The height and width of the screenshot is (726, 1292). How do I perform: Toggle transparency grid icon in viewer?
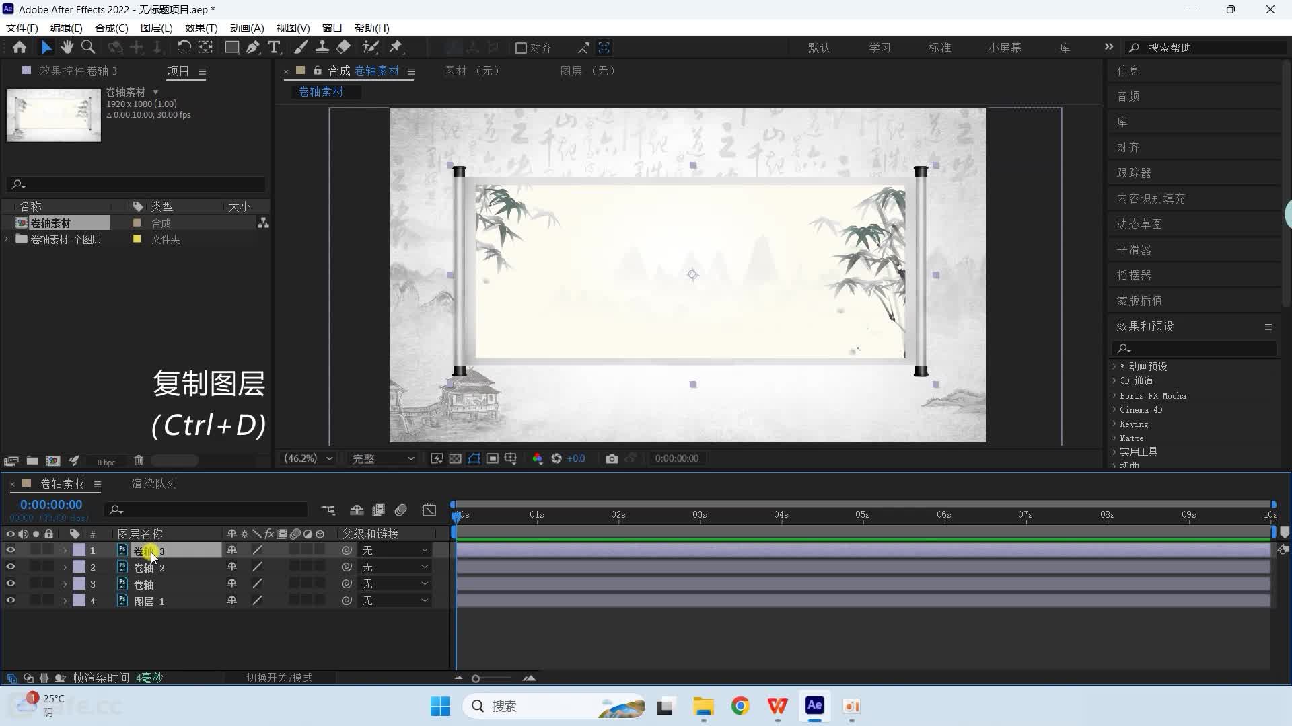(x=456, y=458)
